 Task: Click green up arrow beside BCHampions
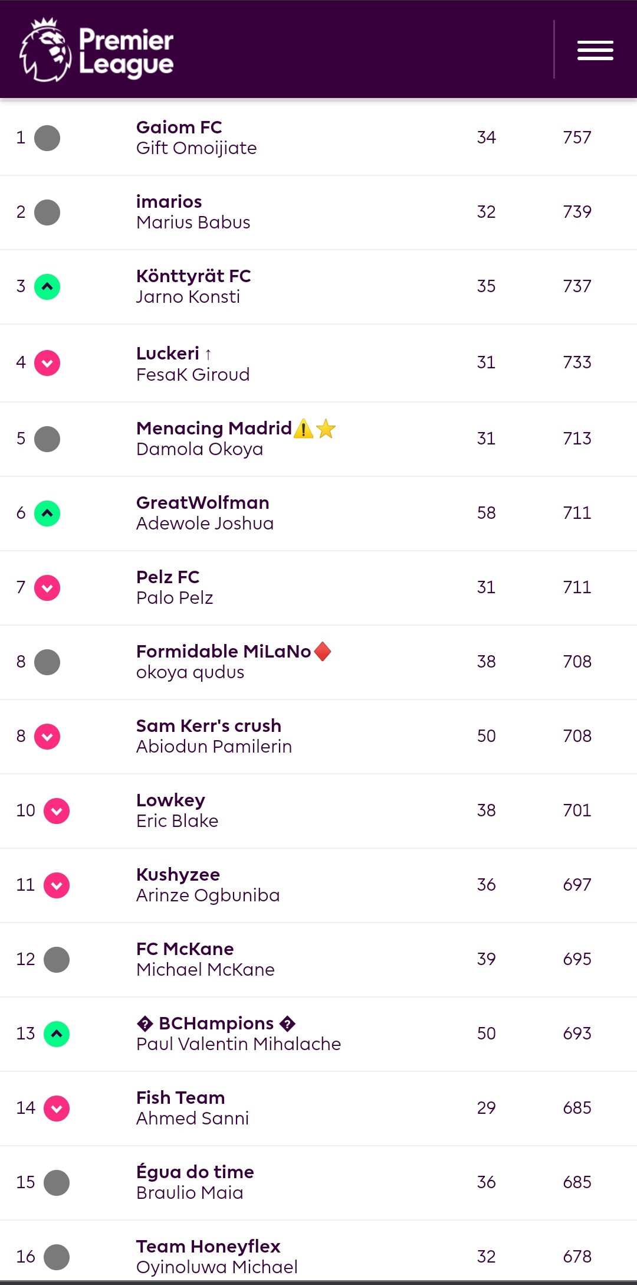point(57,1034)
